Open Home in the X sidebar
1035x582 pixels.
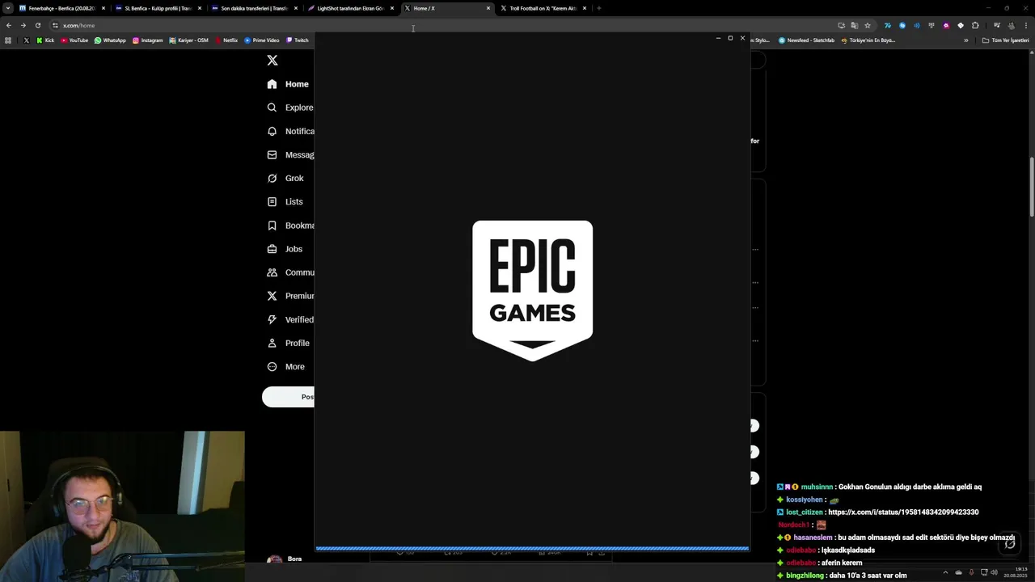[x=288, y=84]
